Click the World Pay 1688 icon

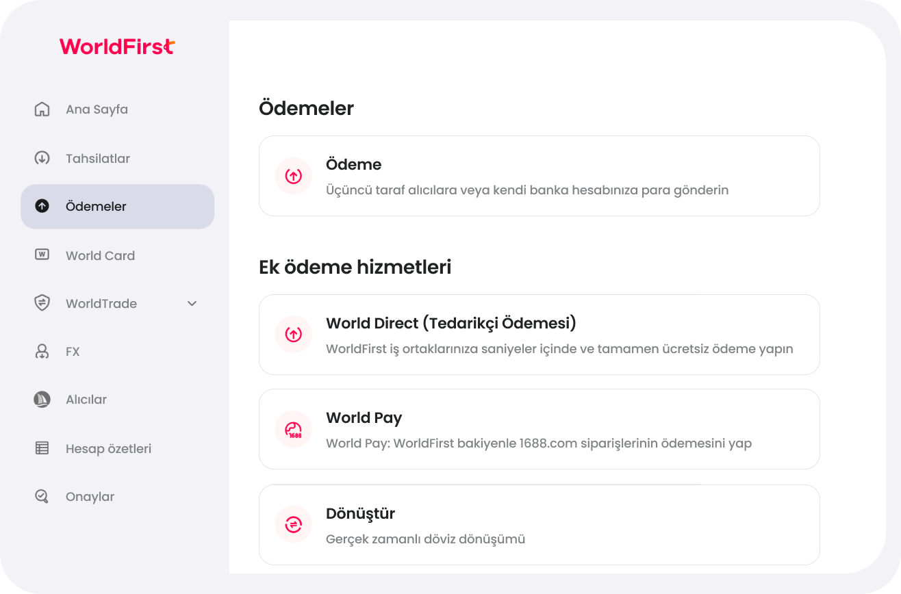click(293, 429)
